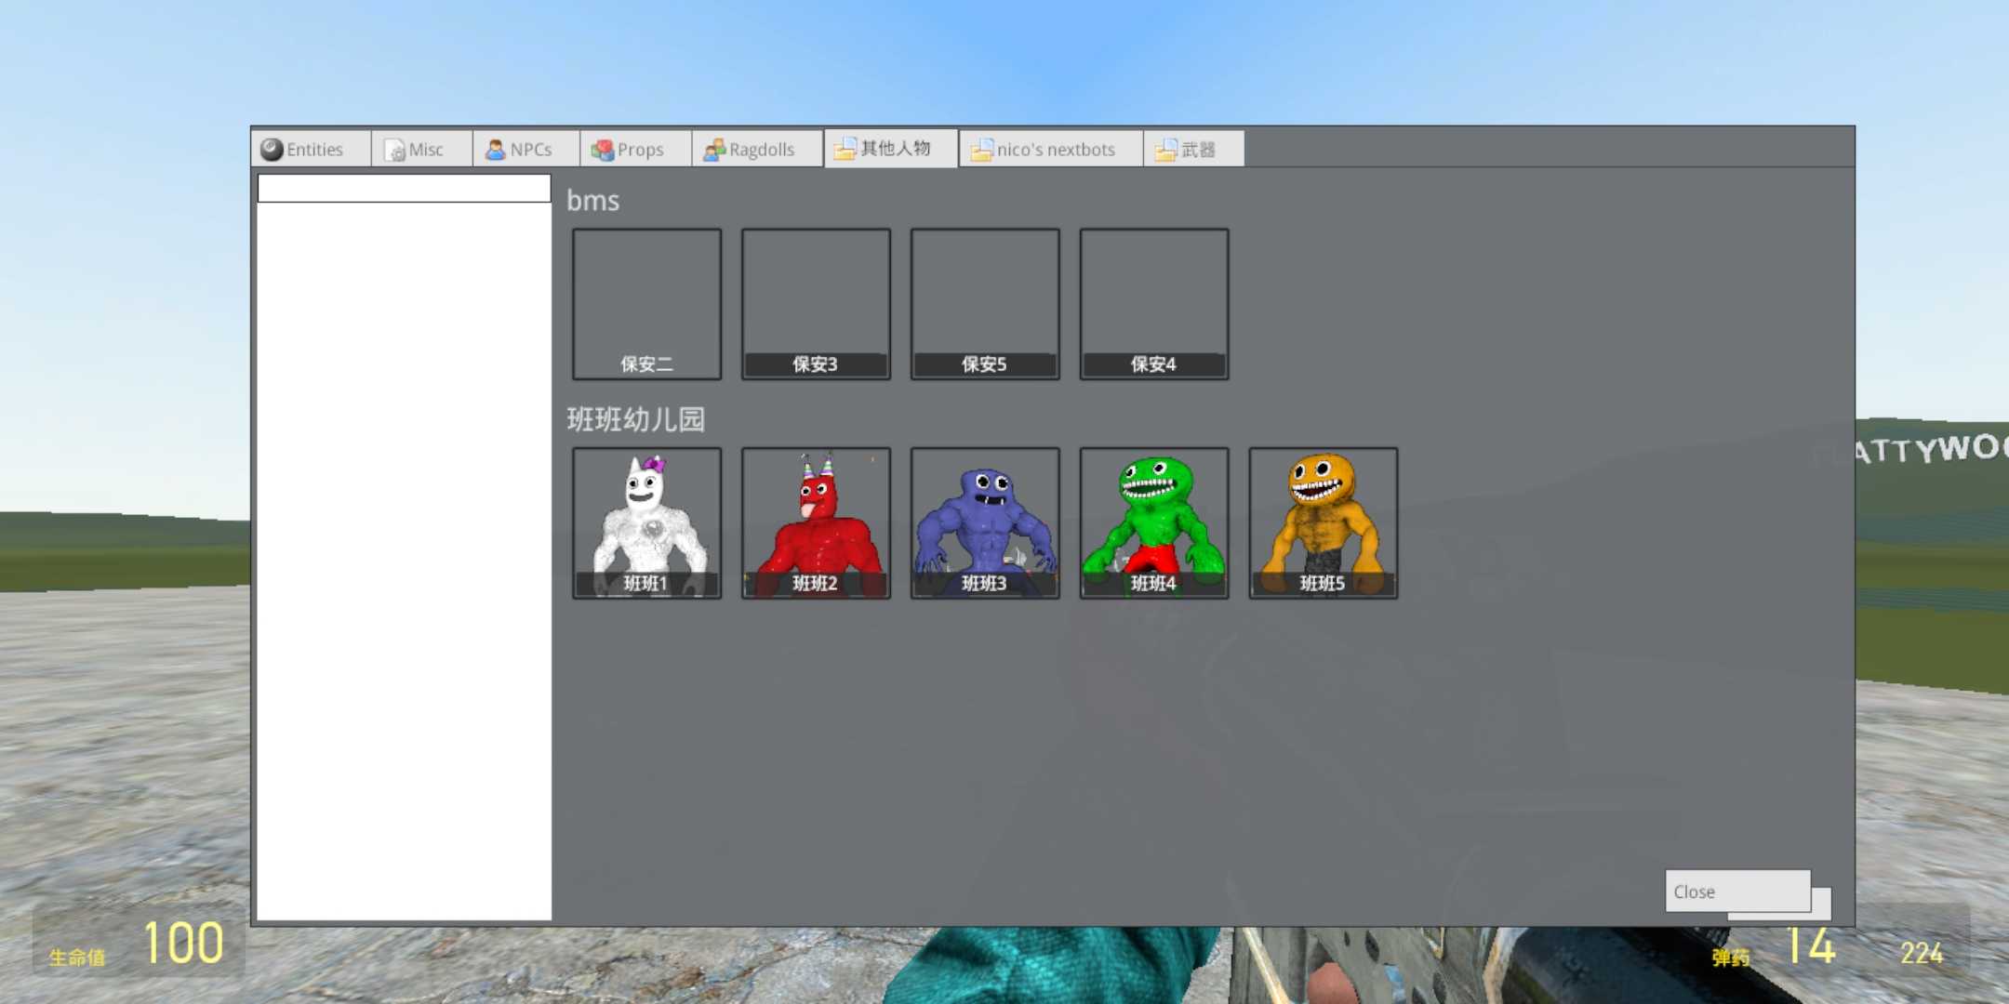Click the Props shapes icon

coord(603,150)
